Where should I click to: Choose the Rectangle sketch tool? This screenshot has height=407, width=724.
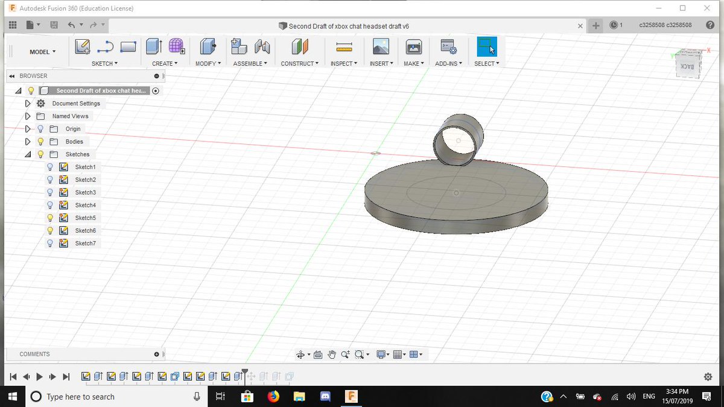[128, 47]
